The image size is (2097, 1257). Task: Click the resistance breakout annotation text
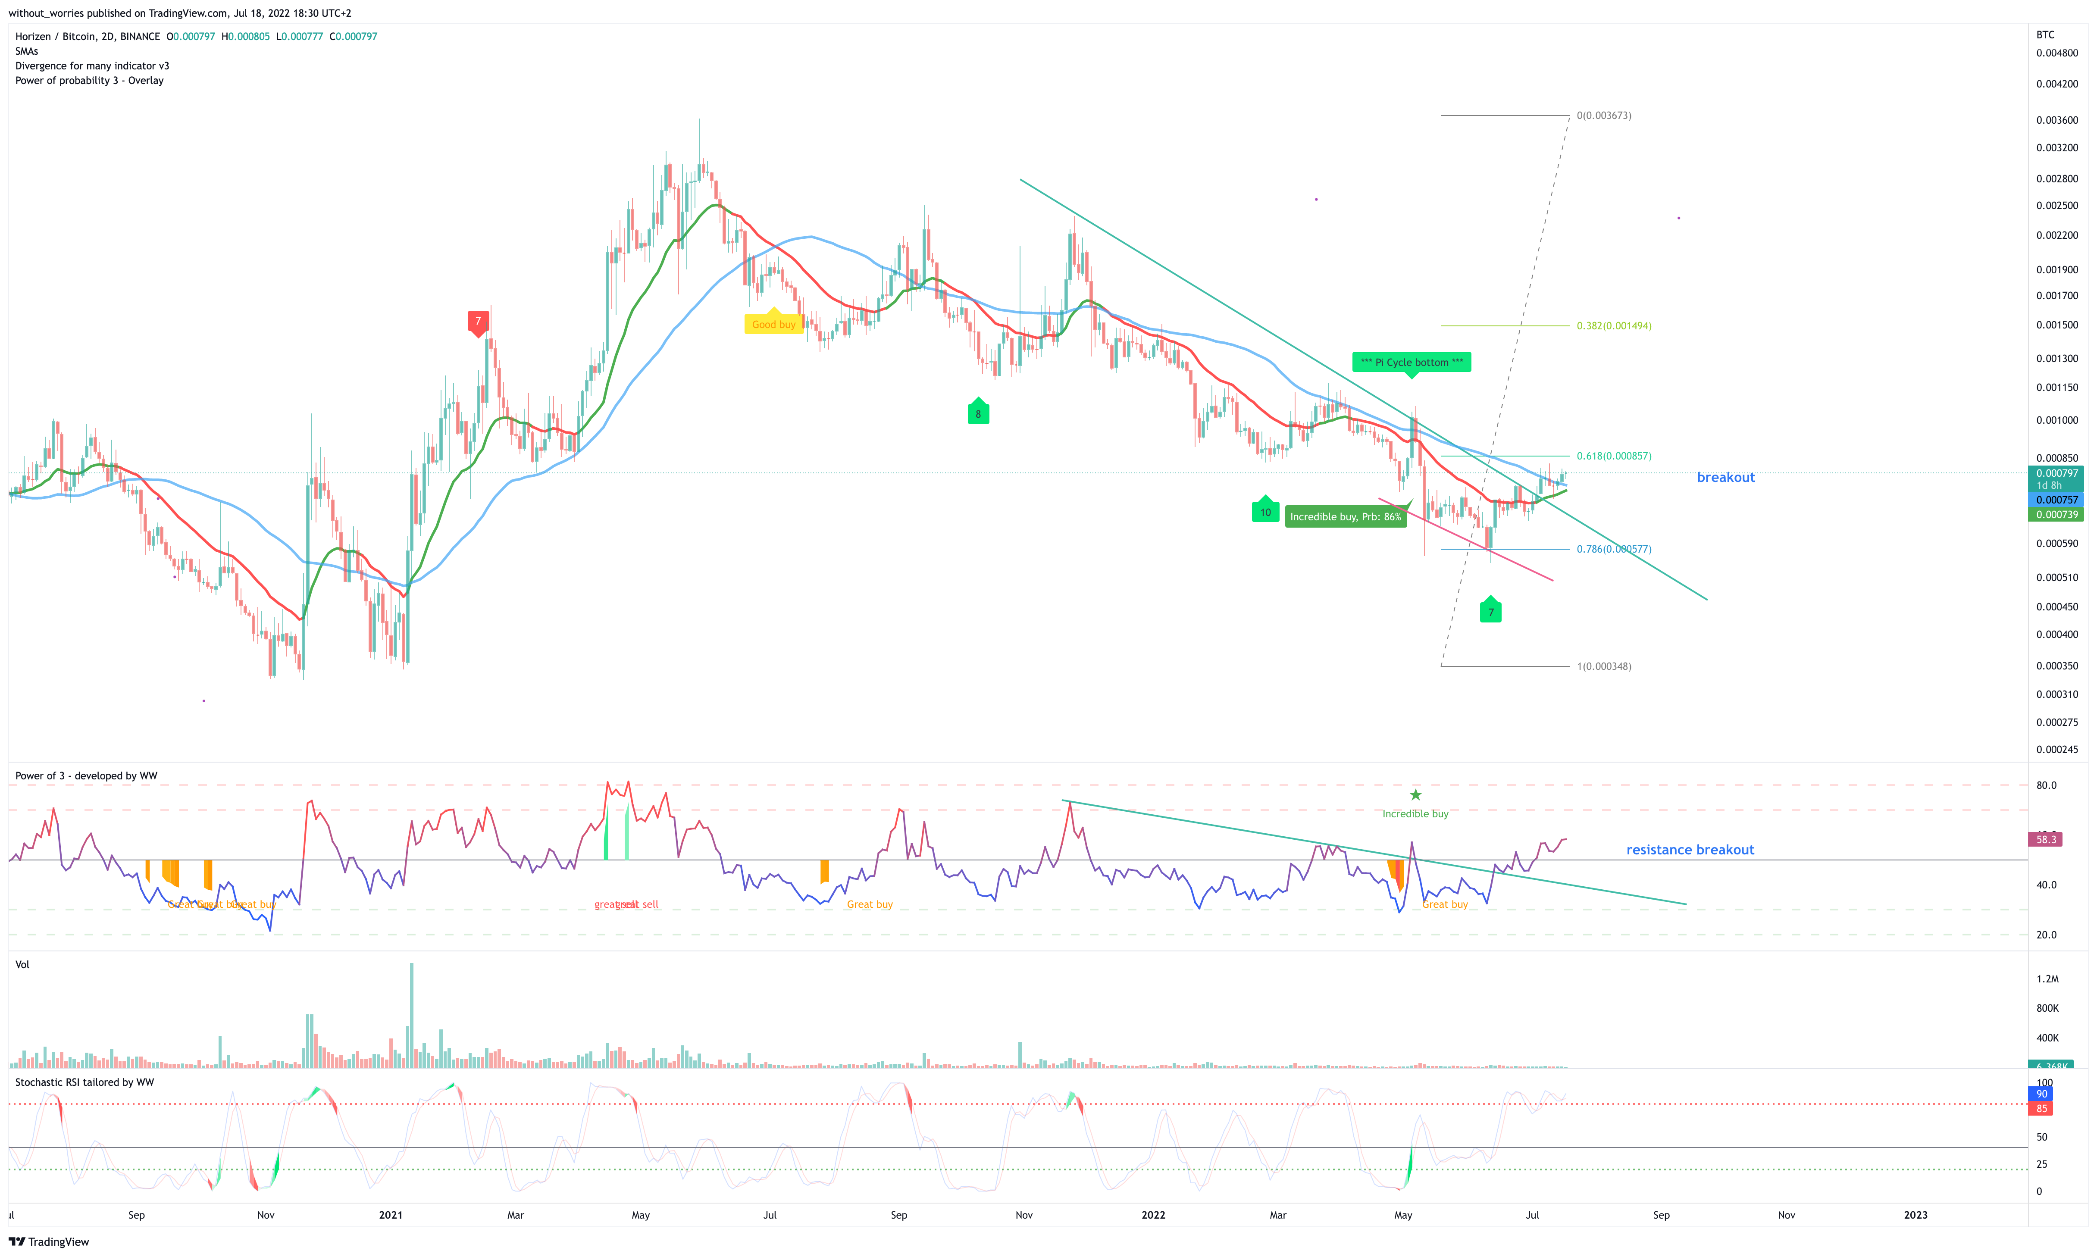1690,850
